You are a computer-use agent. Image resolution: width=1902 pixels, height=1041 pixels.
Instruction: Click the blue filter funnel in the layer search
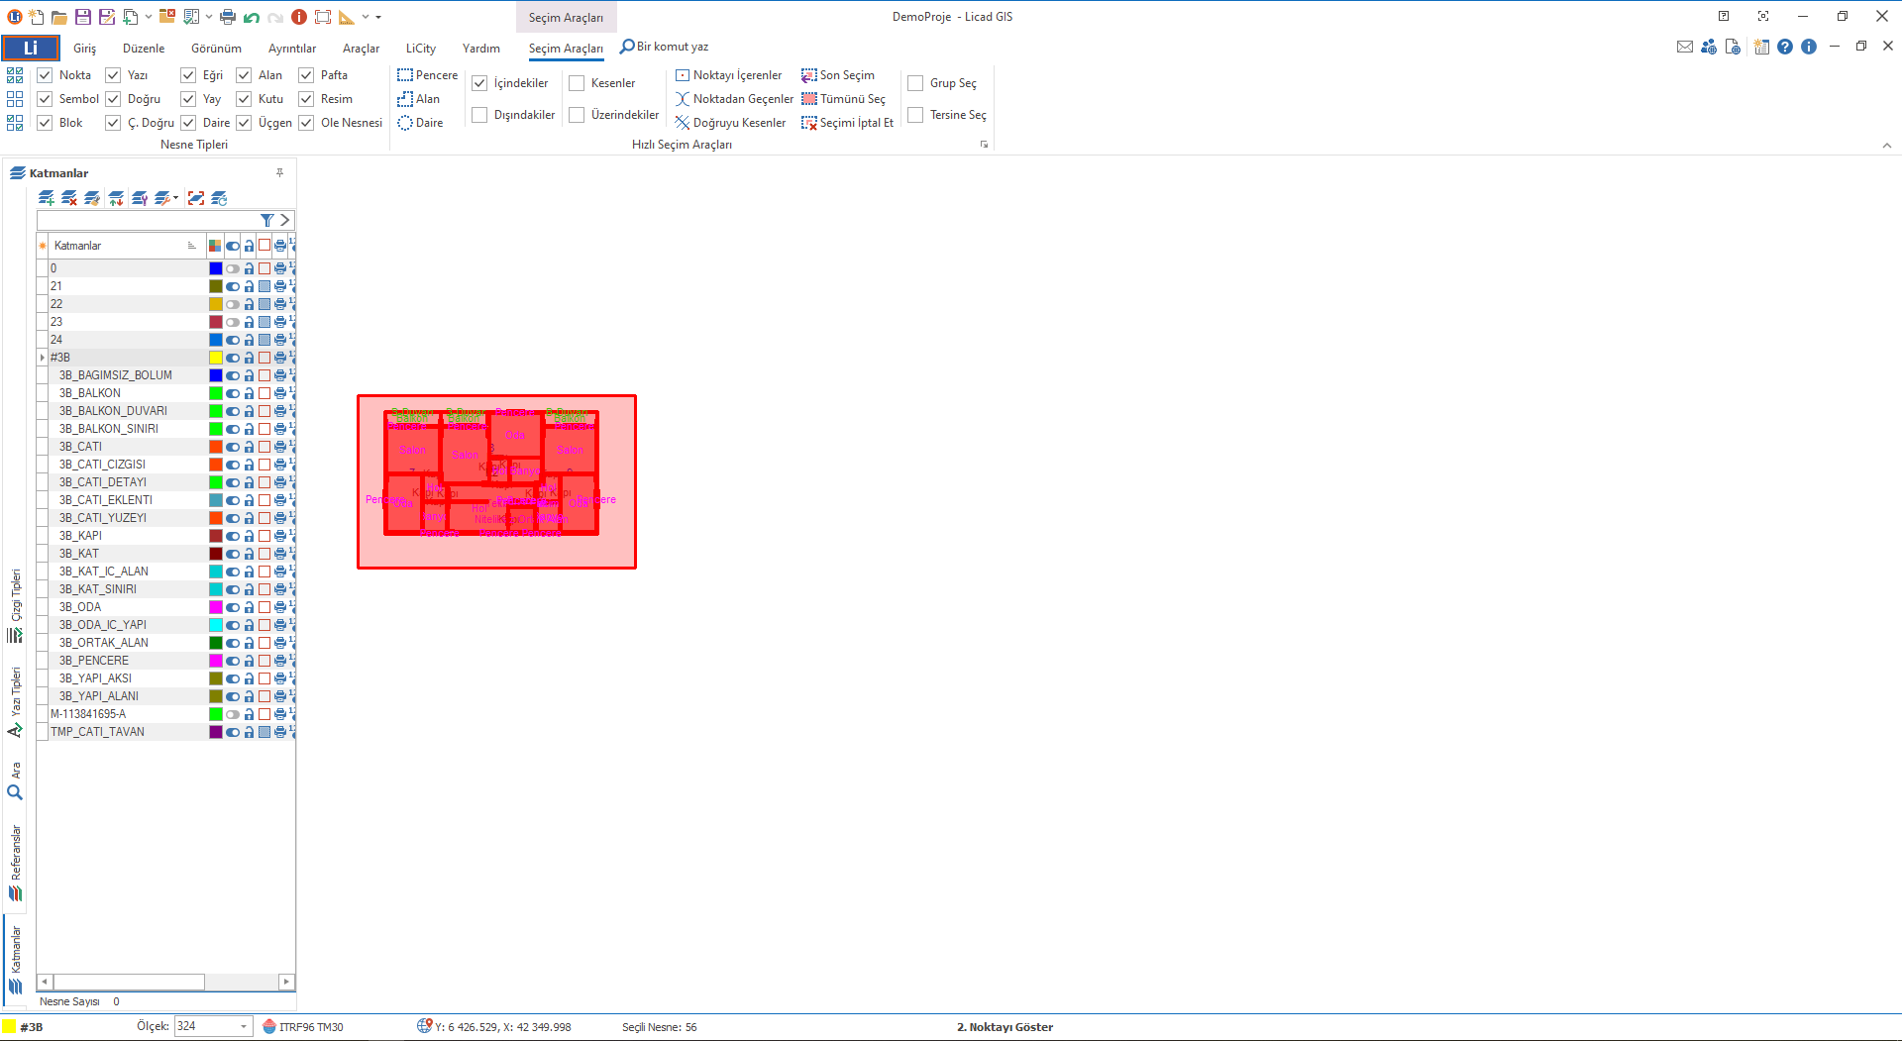[x=266, y=220]
